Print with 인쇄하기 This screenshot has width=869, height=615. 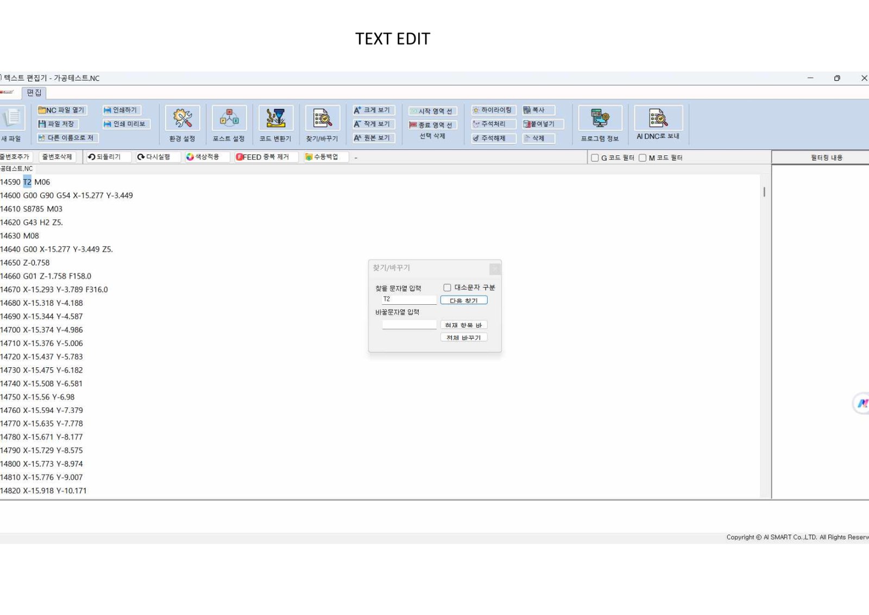[121, 110]
